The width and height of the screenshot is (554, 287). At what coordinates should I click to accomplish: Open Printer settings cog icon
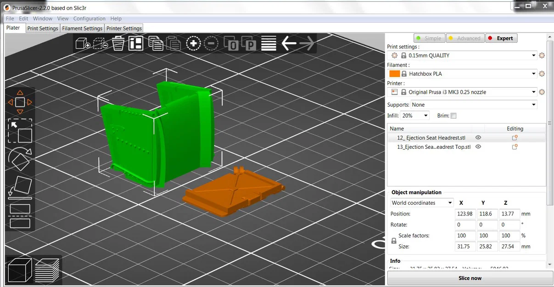[542, 92]
